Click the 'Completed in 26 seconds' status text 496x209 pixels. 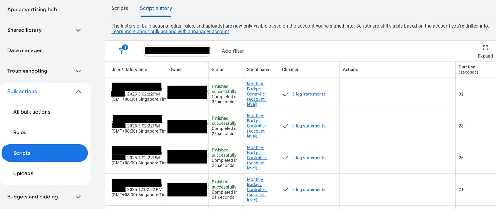(x=225, y=163)
